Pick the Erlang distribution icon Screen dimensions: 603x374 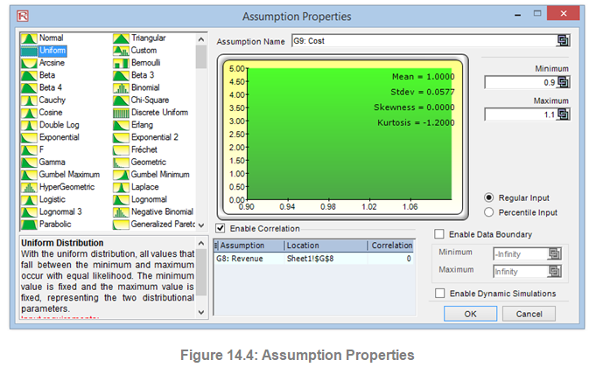coord(121,125)
